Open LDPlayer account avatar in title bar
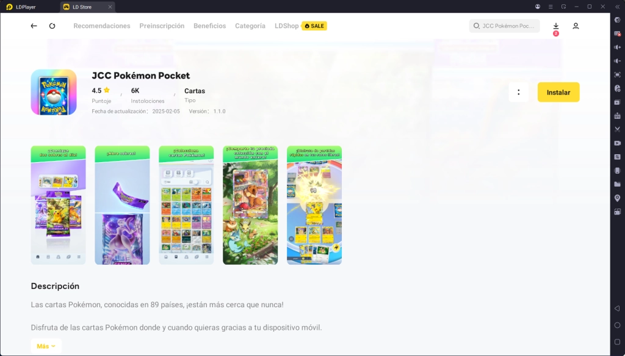 coord(537,6)
